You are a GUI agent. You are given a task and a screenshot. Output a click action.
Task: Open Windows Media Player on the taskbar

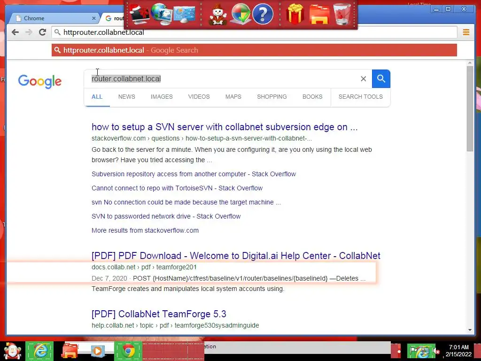pyautogui.click(x=98, y=351)
